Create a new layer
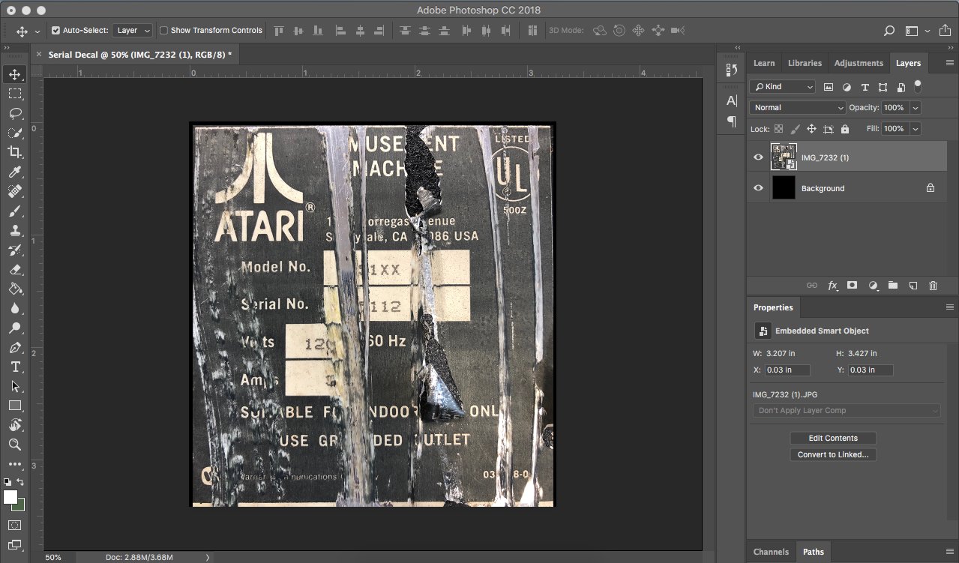Screen dimensions: 959x563 tap(913, 286)
